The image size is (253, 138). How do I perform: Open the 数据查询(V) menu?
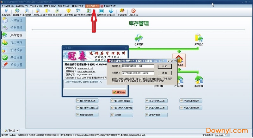[x=50, y=6]
